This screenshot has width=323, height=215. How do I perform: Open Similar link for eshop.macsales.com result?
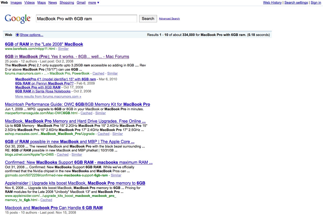[x=118, y=134]
